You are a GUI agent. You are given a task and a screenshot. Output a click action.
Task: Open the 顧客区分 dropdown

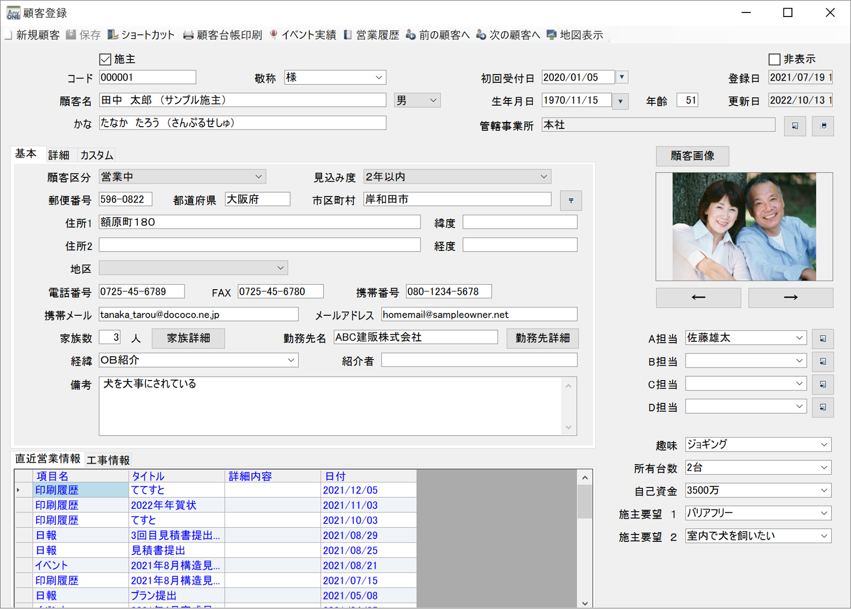(x=258, y=176)
